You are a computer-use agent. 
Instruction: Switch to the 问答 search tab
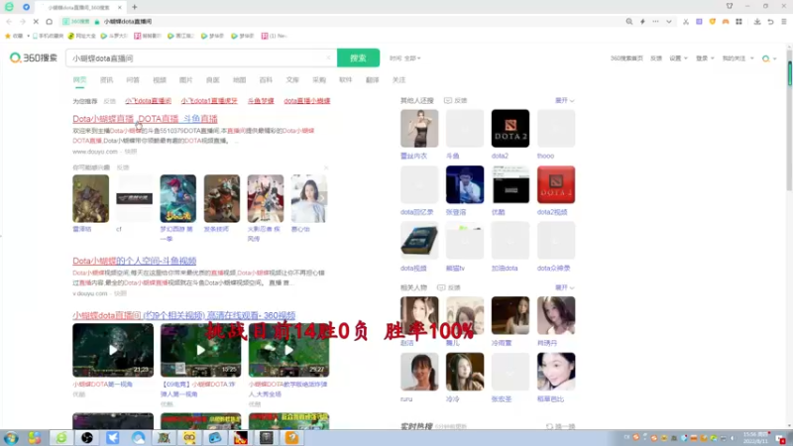[x=133, y=80]
